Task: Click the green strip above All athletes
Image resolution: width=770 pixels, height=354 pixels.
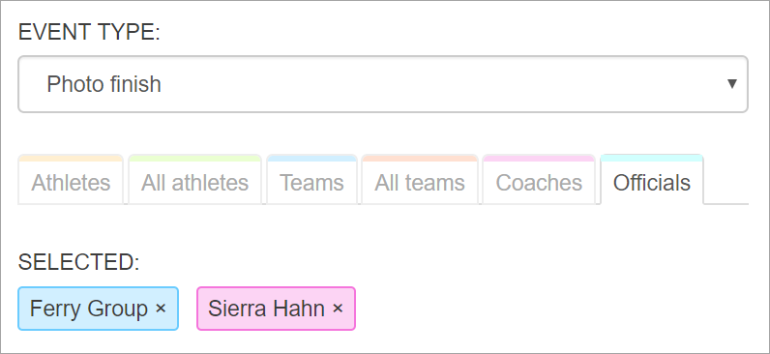Action: point(195,158)
